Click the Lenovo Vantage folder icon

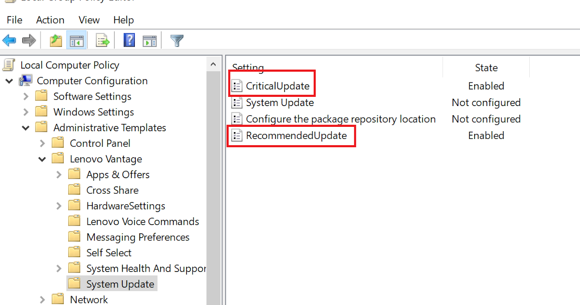58,159
